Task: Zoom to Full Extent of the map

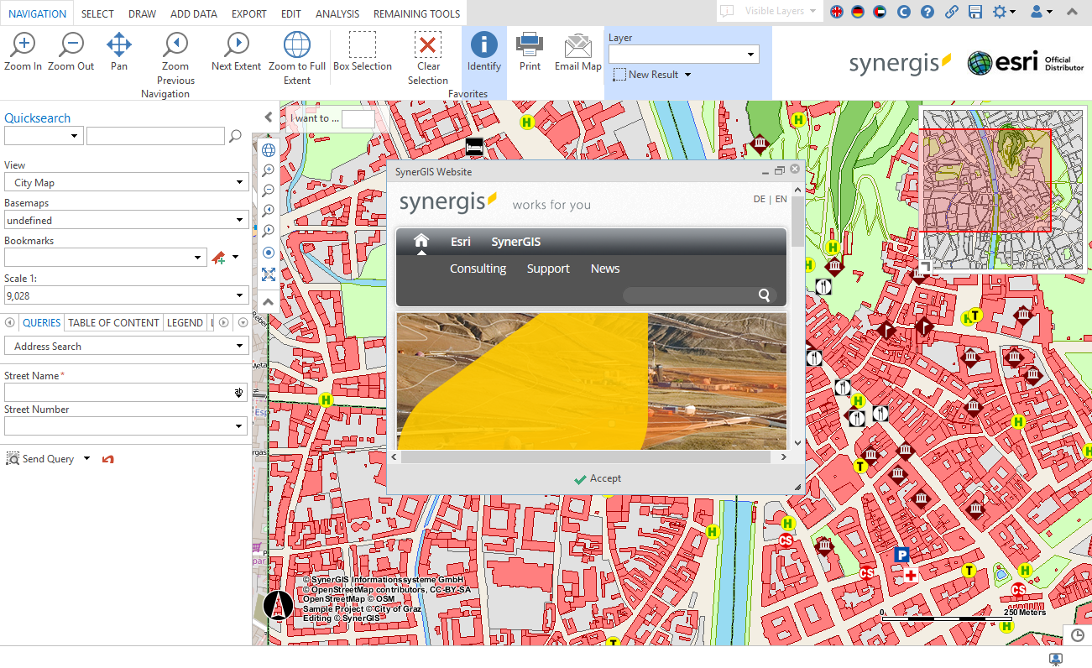Action: click(296, 50)
